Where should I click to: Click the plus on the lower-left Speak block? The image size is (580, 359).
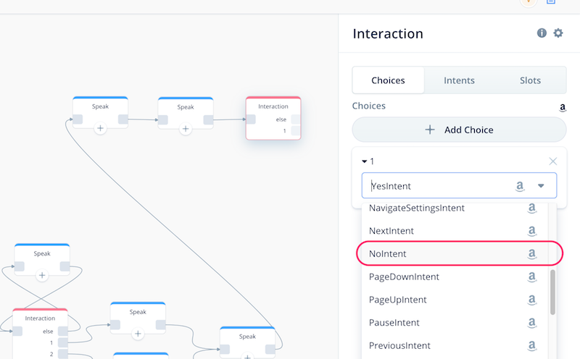pyautogui.click(x=42, y=275)
